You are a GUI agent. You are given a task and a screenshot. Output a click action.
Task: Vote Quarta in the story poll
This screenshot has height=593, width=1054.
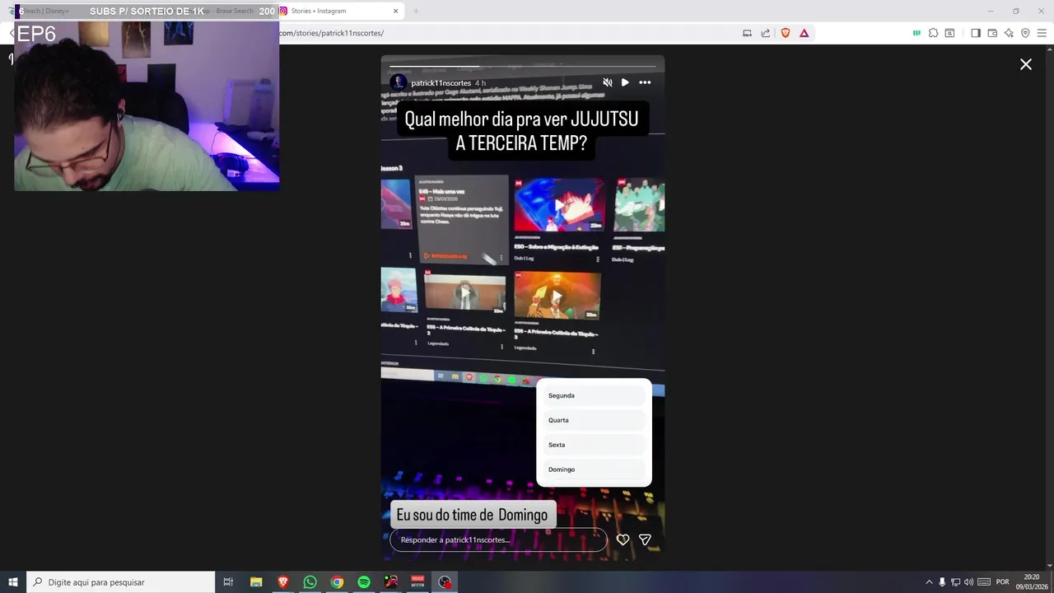[594, 420]
